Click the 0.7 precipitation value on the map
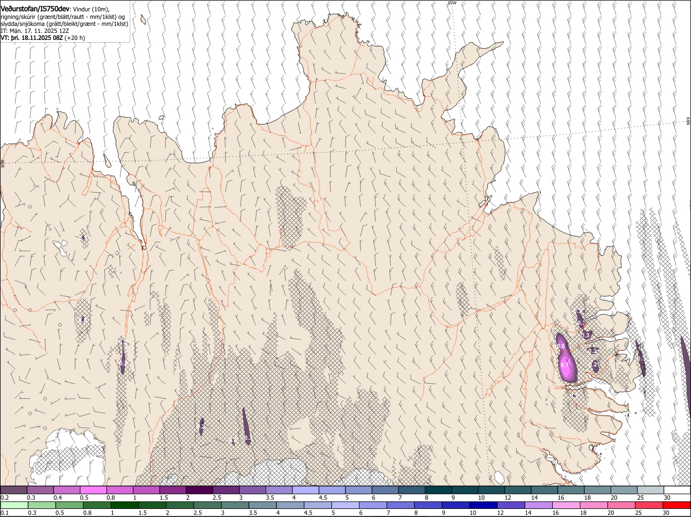The height and width of the screenshot is (517, 691). [x=565, y=365]
